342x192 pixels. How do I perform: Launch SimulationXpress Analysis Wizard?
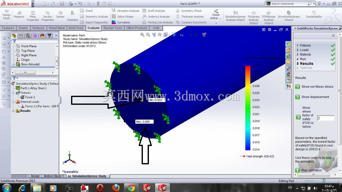(235, 16)
